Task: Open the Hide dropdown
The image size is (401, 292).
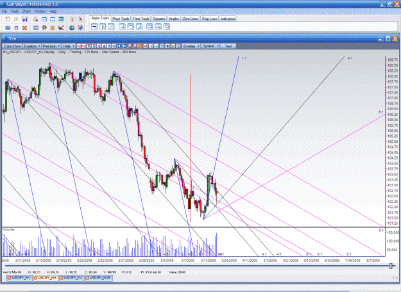Action: [x=69, y=46]
